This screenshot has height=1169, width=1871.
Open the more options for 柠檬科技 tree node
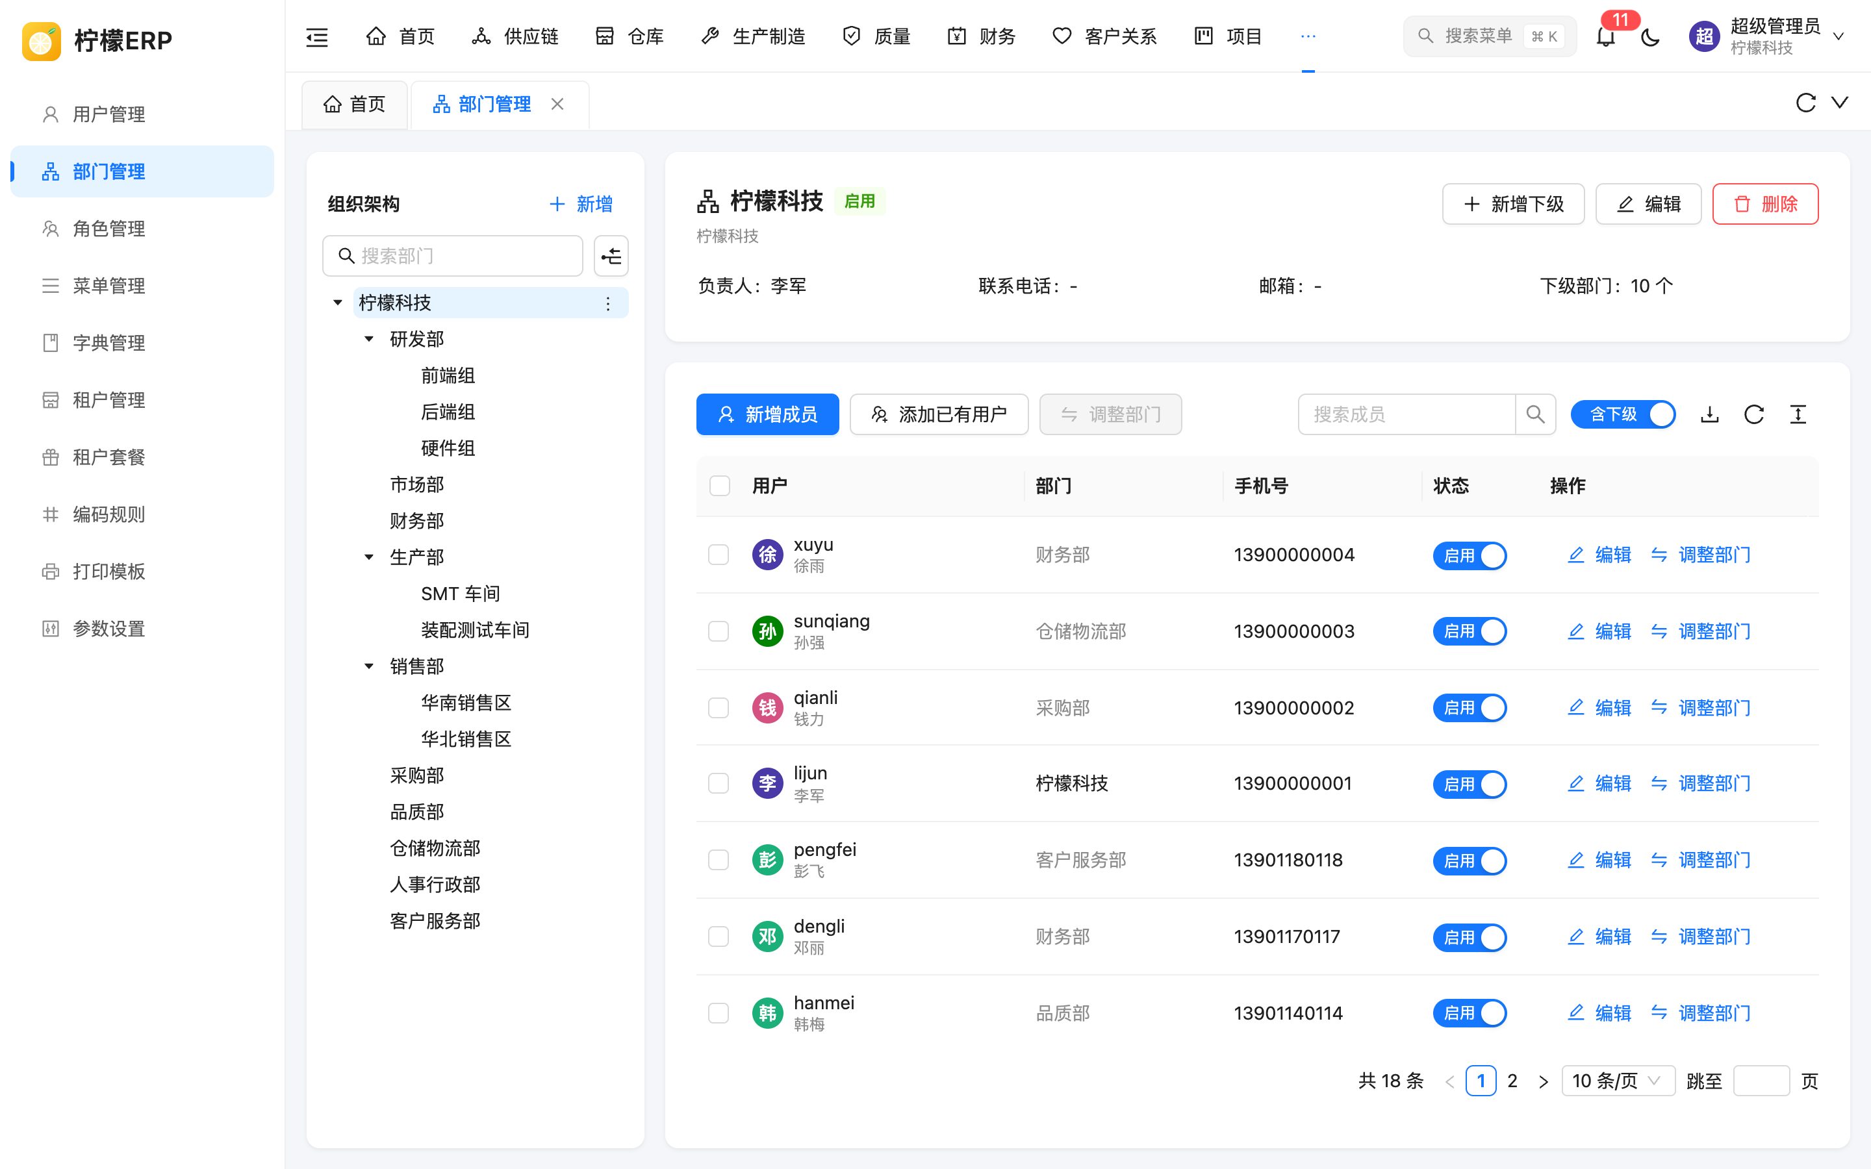[x=607, y=303]
